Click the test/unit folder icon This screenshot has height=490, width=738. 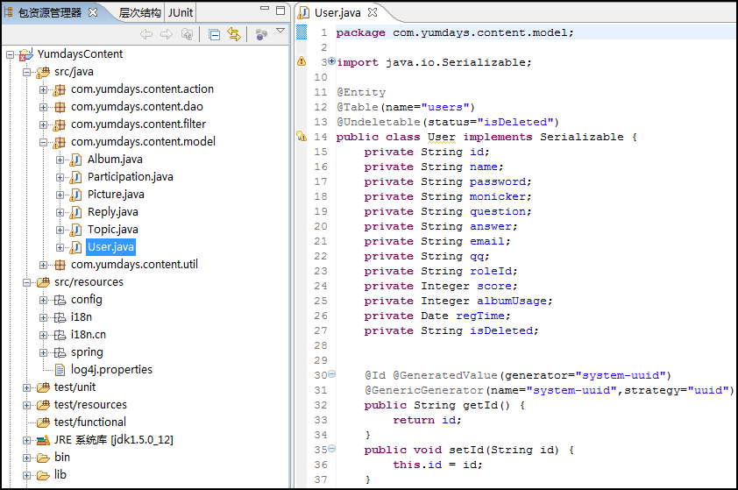tap(43, 387)
